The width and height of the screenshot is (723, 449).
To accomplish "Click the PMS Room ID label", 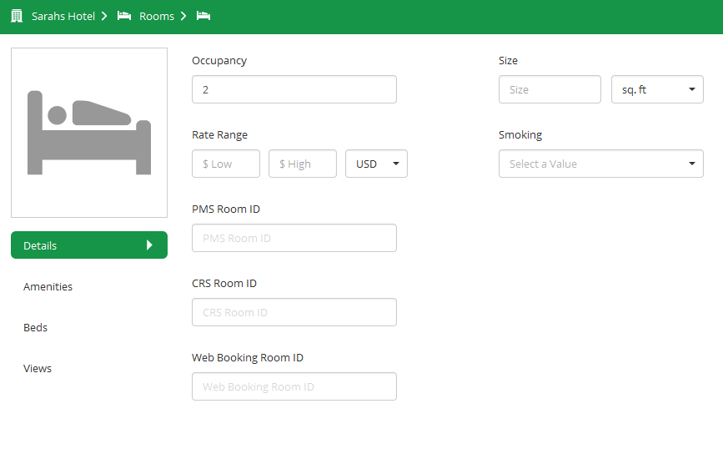I will coord(226,209).
